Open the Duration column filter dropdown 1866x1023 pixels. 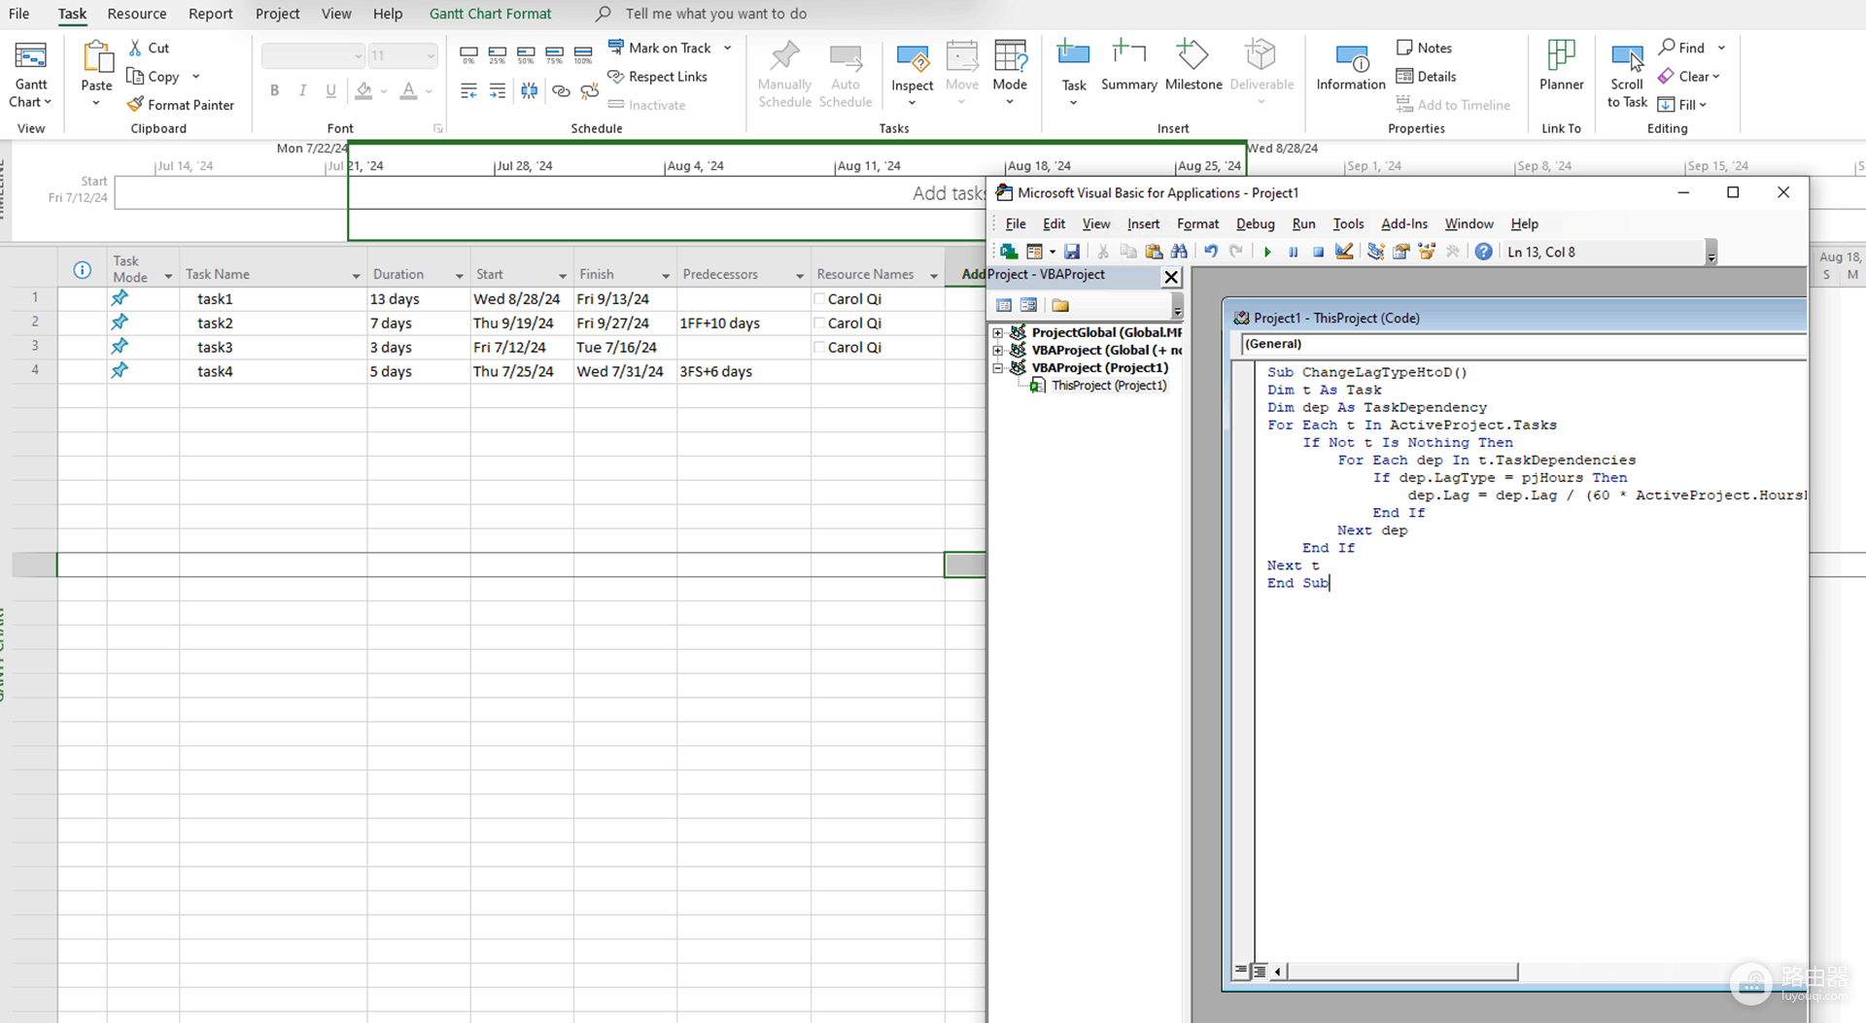460,276
